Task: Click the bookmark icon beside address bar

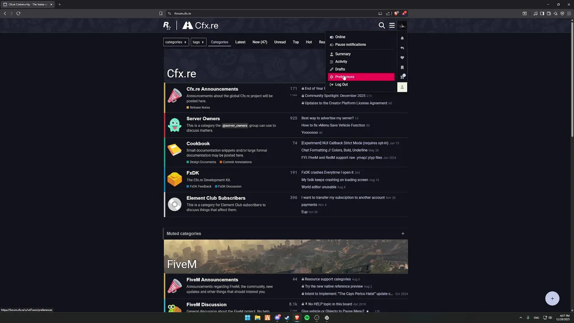Action: (x=161, y=13)
